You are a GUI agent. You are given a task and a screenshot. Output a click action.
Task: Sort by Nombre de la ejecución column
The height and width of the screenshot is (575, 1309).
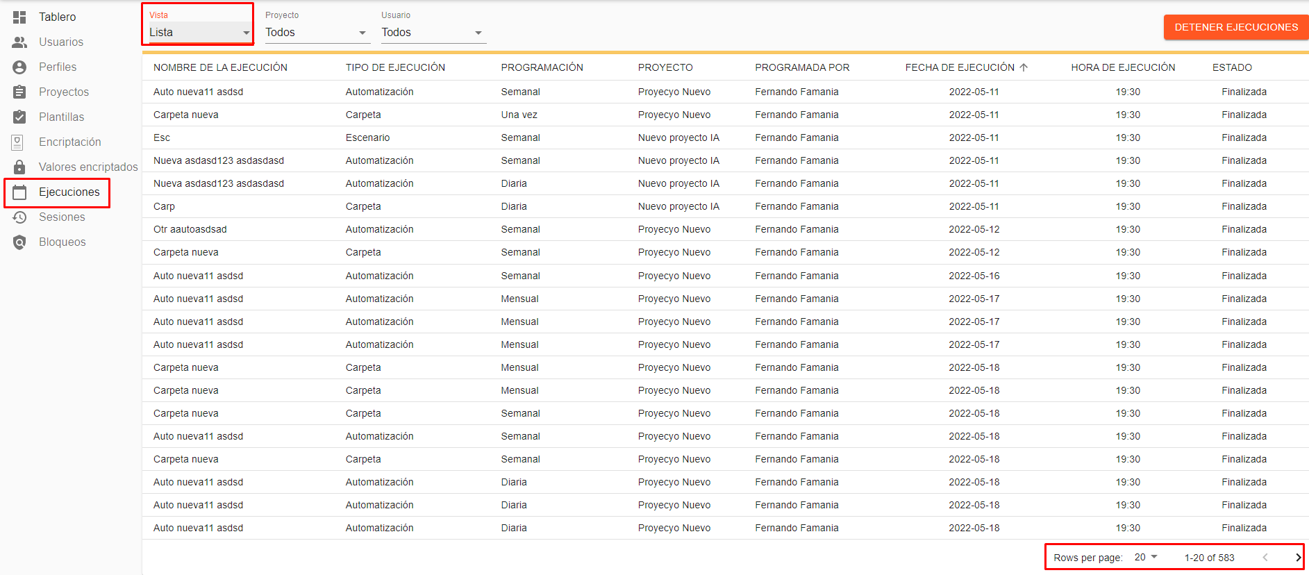220,67
